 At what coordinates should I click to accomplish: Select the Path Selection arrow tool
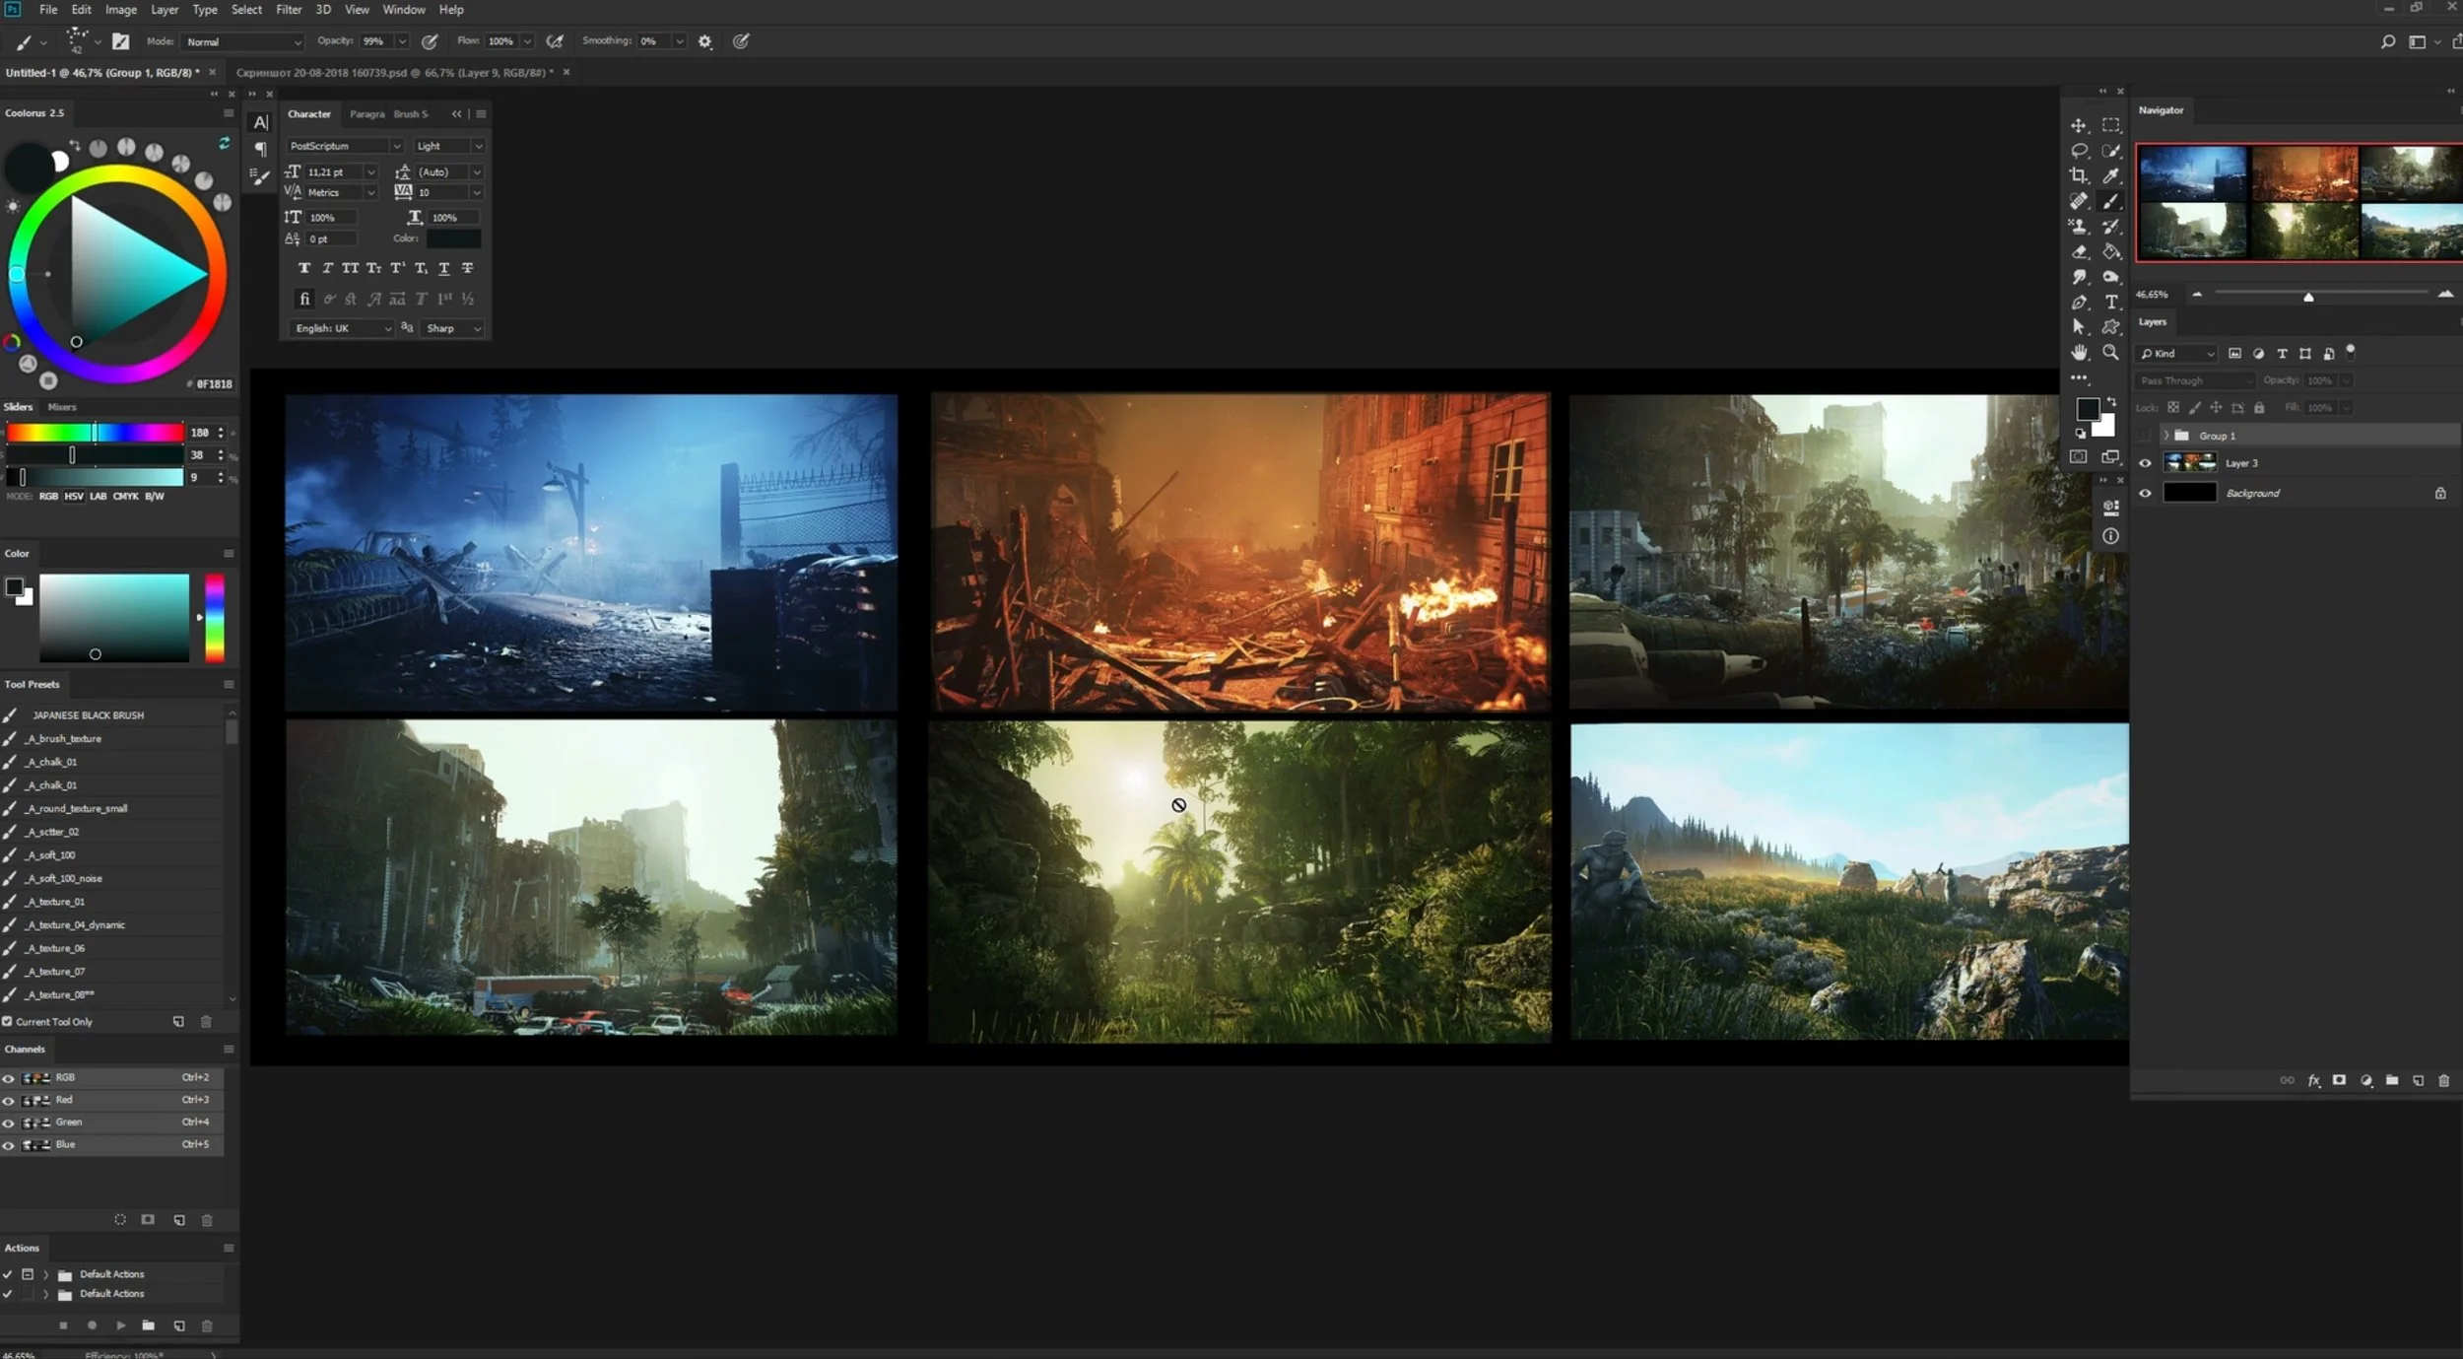[x=2079, y=327]
